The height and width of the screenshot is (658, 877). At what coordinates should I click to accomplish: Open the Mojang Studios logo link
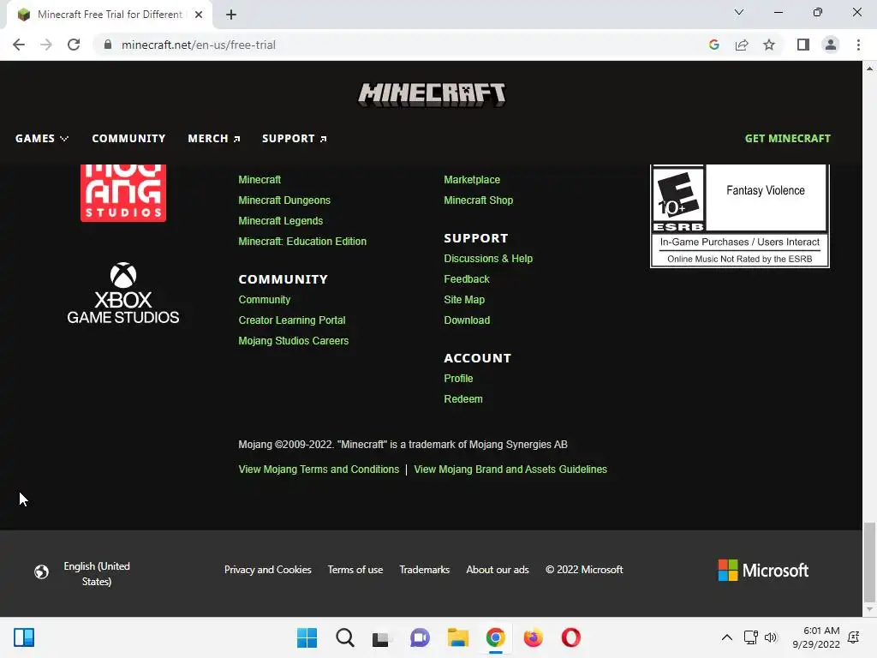[x=123, y=193]
